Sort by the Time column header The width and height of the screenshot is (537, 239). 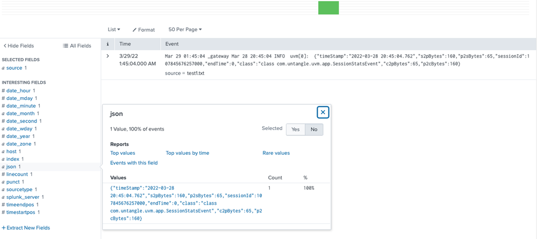[125, 44]
